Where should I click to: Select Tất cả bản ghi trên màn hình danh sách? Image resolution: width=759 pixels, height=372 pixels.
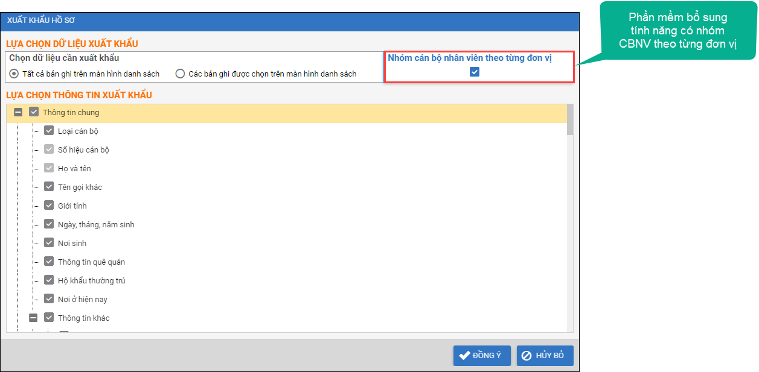click(14, 74)
